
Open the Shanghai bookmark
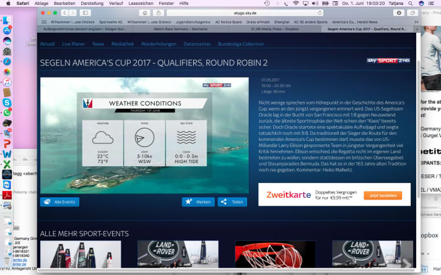(x=282, y=22)
